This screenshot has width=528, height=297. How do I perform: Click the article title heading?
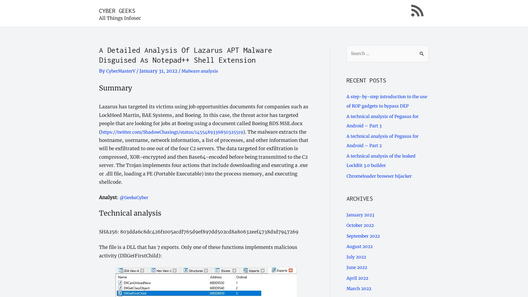(x=185, y=55)
